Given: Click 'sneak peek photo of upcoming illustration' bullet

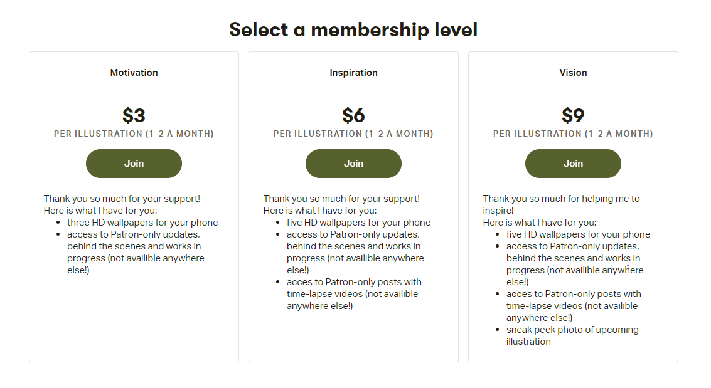Looking at the screenshot, I should pyautogui.click(x=572, y=335).
